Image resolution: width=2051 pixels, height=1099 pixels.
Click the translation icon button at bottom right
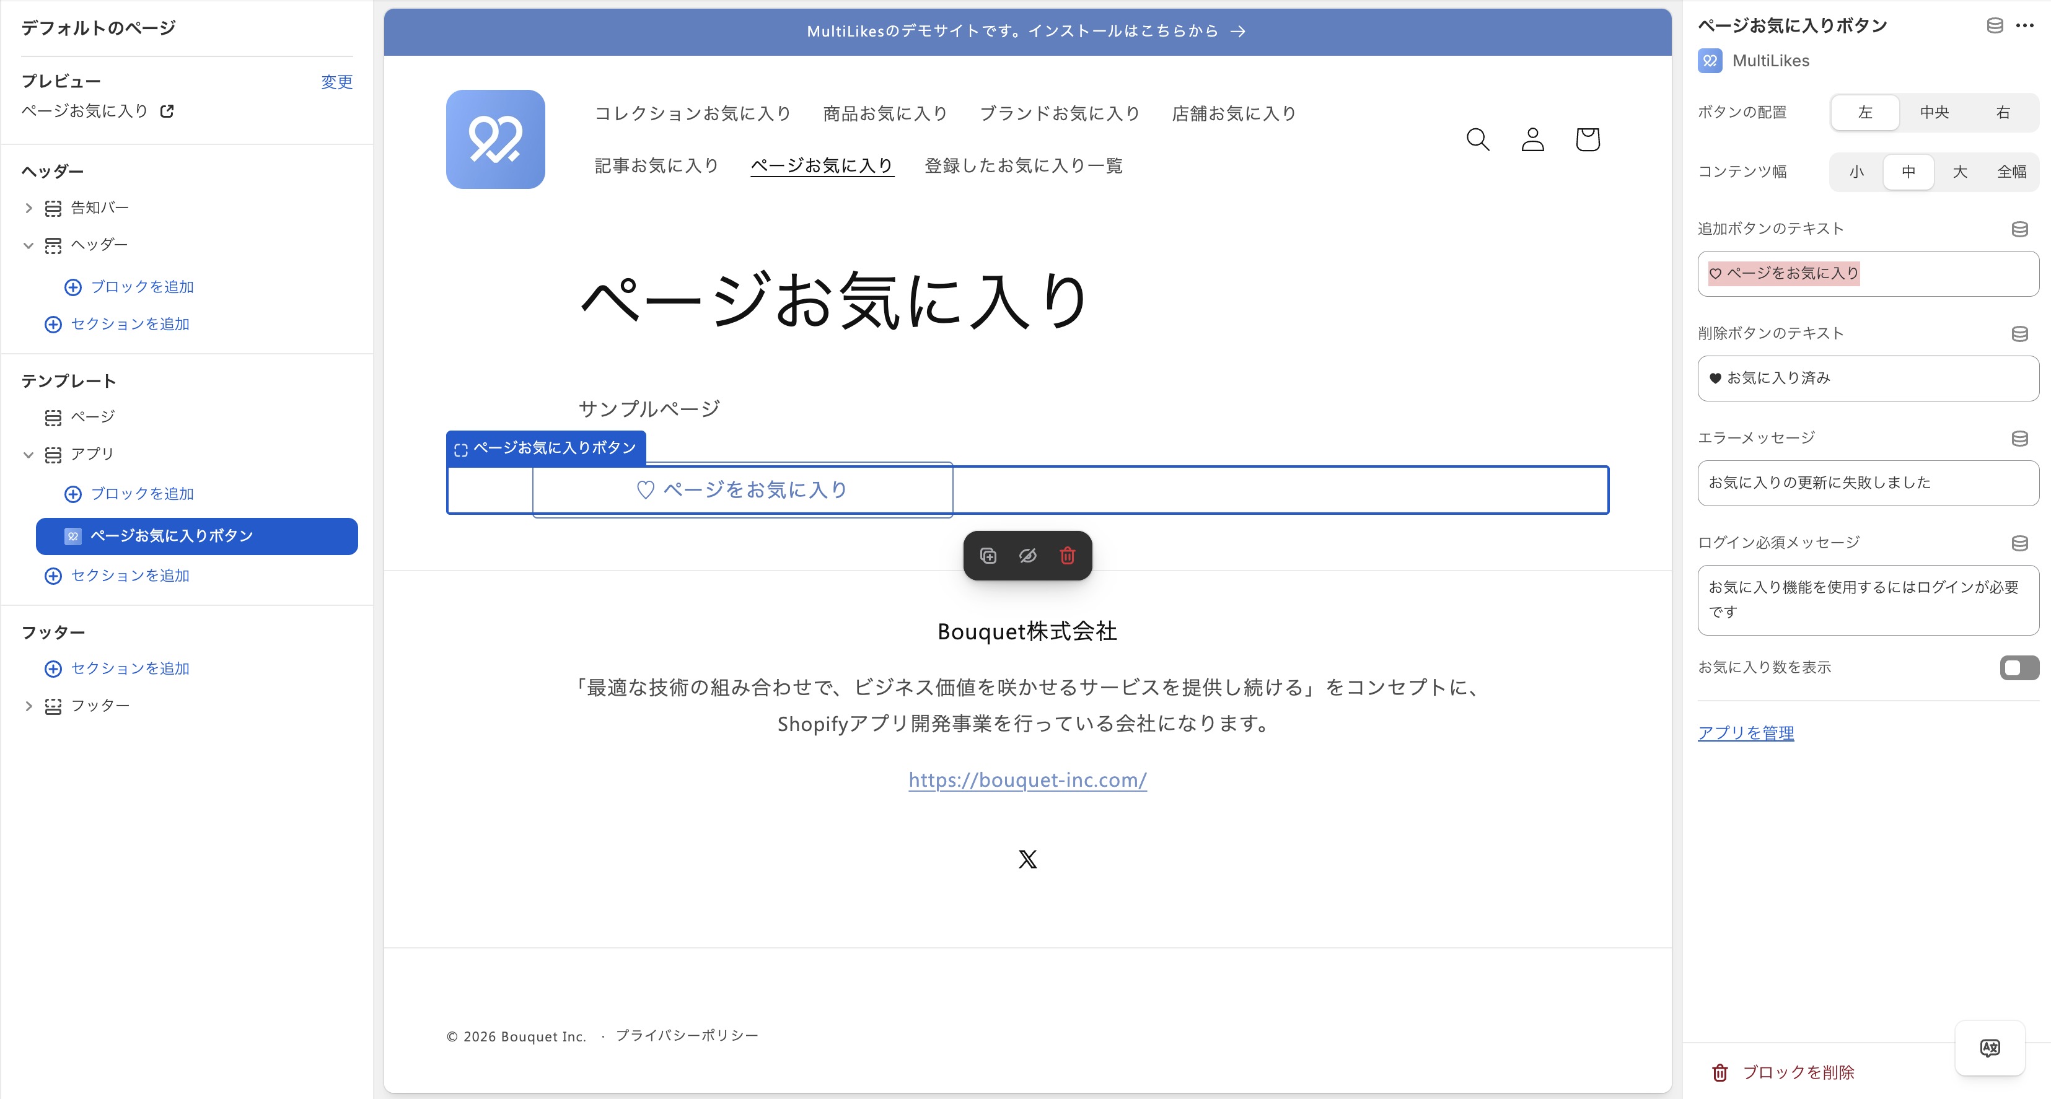tap(1990, 1048)
